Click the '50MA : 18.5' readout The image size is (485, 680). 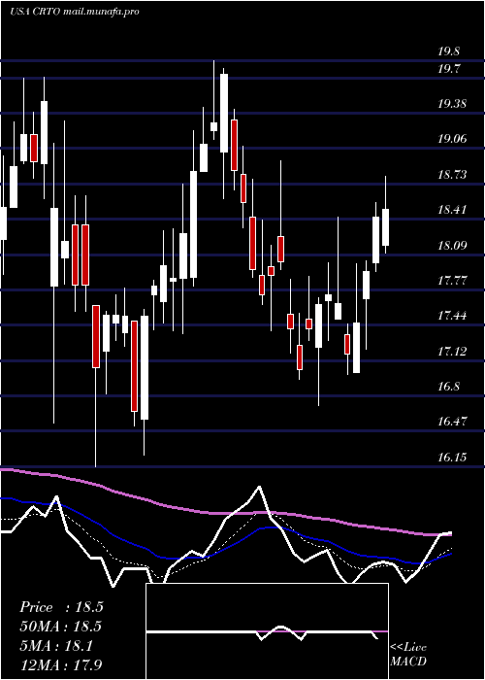[x=60, y=627]
